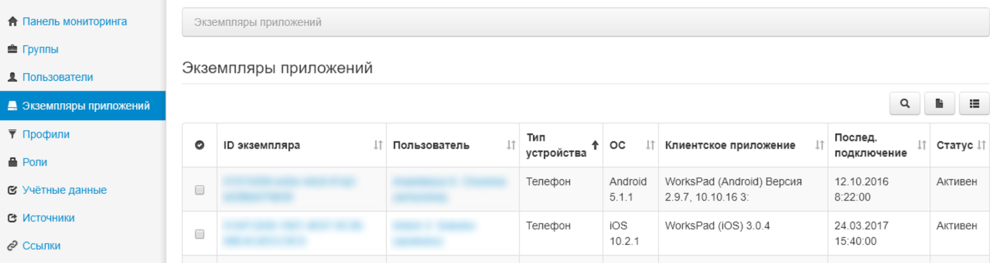The width and height of the screenshot is (990, 263).
Task: Click the filter icon beside Профили
Action: (13, 134)
